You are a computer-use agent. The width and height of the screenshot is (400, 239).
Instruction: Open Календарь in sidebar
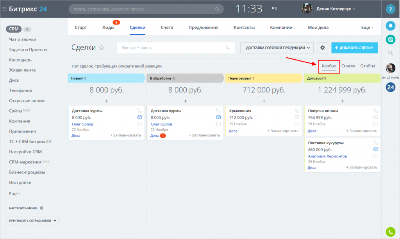click(20, 60)
